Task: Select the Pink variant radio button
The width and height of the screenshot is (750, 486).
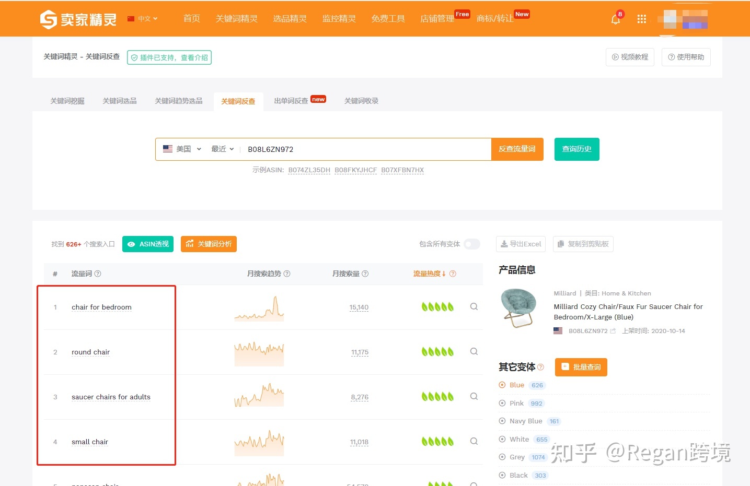Action: coord(502,404)
